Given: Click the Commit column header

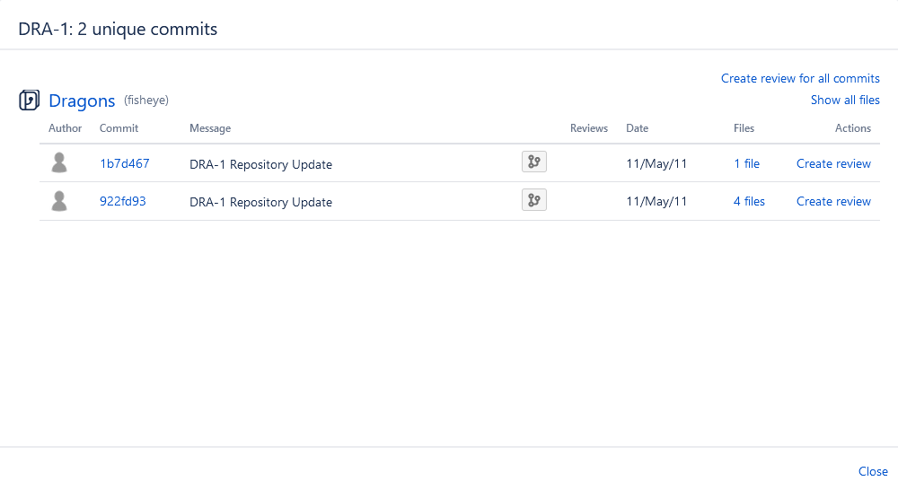Looking at the screenshot, I should pyautogui.click(x=119, y=128).
